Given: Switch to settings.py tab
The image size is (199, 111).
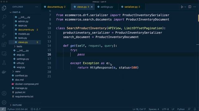Looking at the screenshot, I should (106, 7).
